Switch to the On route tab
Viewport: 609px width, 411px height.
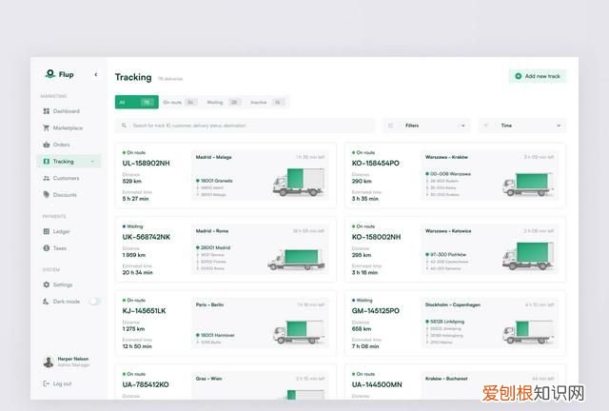(x=179, y=102)
